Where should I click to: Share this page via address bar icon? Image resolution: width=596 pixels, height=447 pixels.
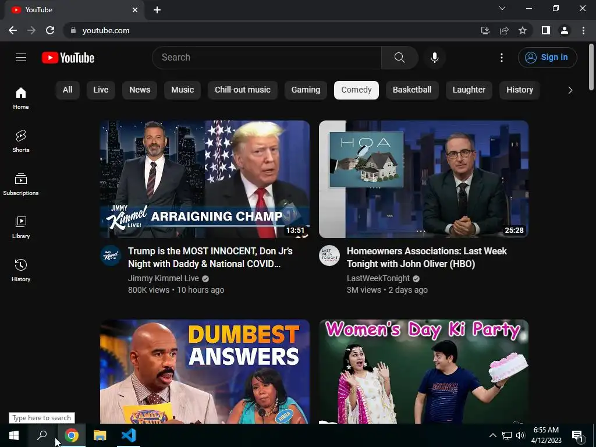click(x=504, y=30)
